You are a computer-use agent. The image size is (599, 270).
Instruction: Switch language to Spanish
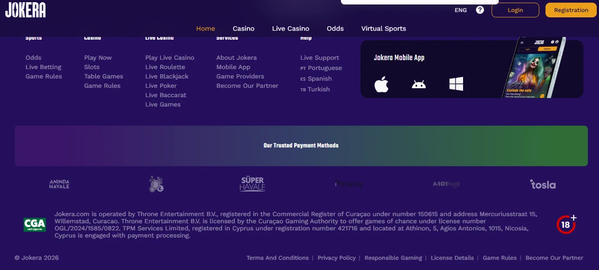316,78
